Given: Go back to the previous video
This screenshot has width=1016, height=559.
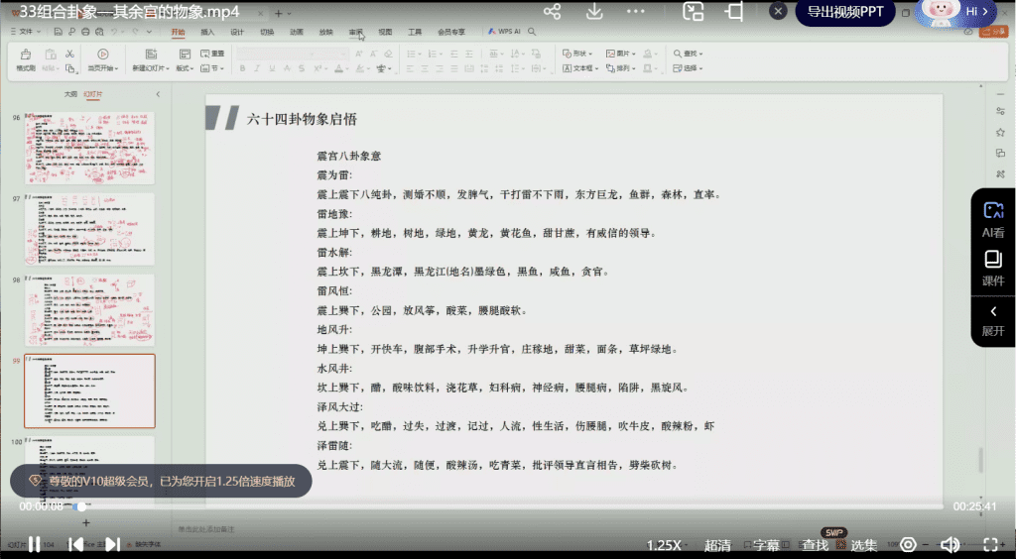Looking at the screenshot, I should coord(75,544).
